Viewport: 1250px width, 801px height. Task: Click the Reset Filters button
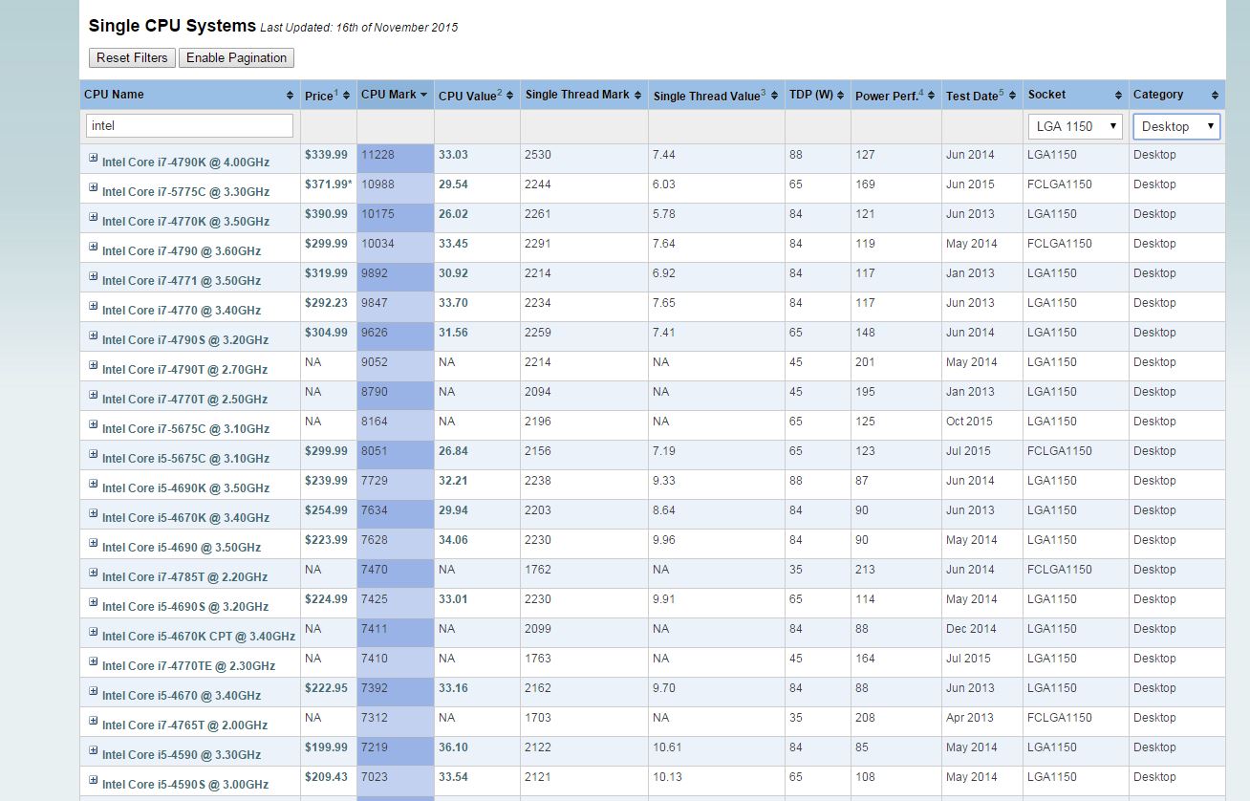132,58
